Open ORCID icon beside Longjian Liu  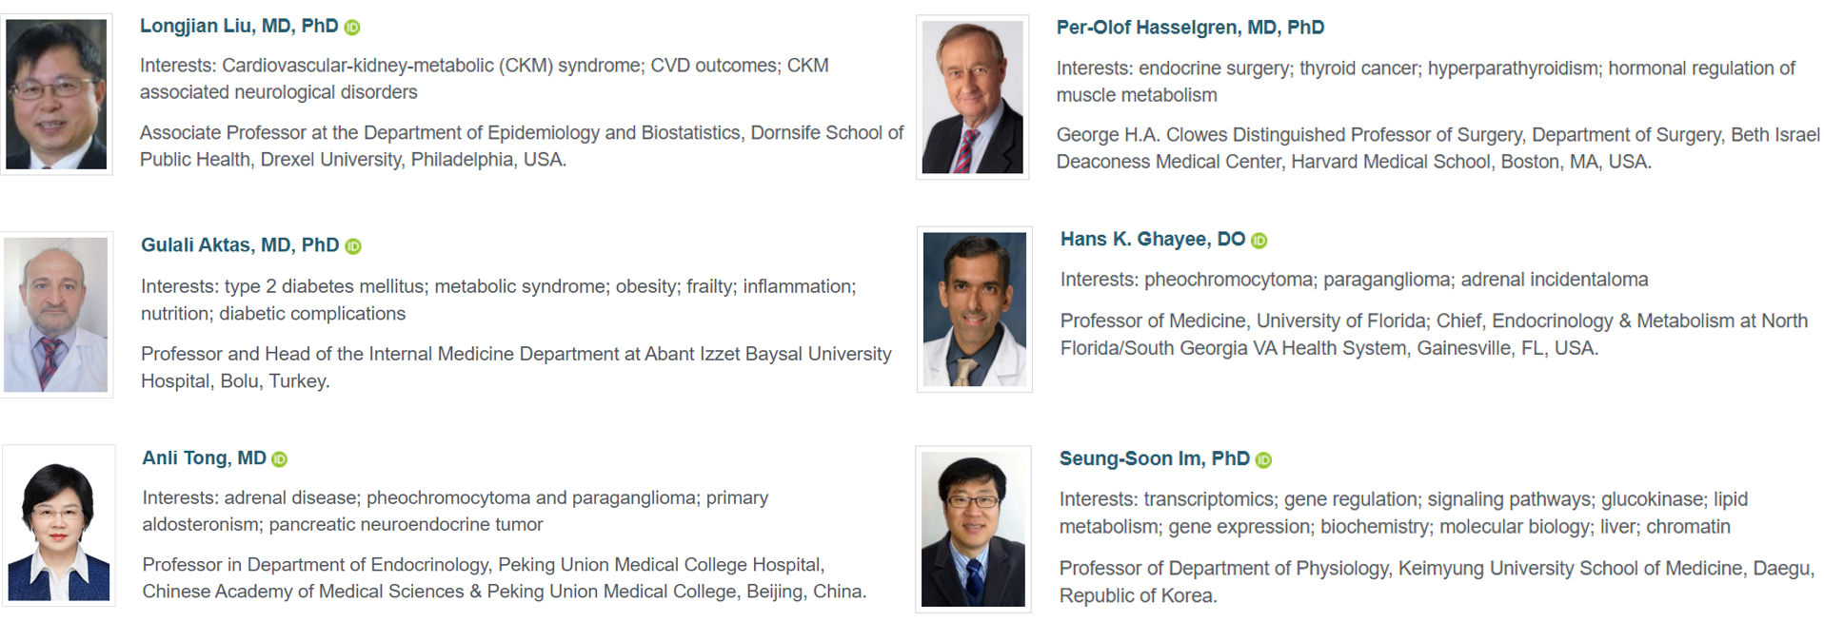click(352, 28)
